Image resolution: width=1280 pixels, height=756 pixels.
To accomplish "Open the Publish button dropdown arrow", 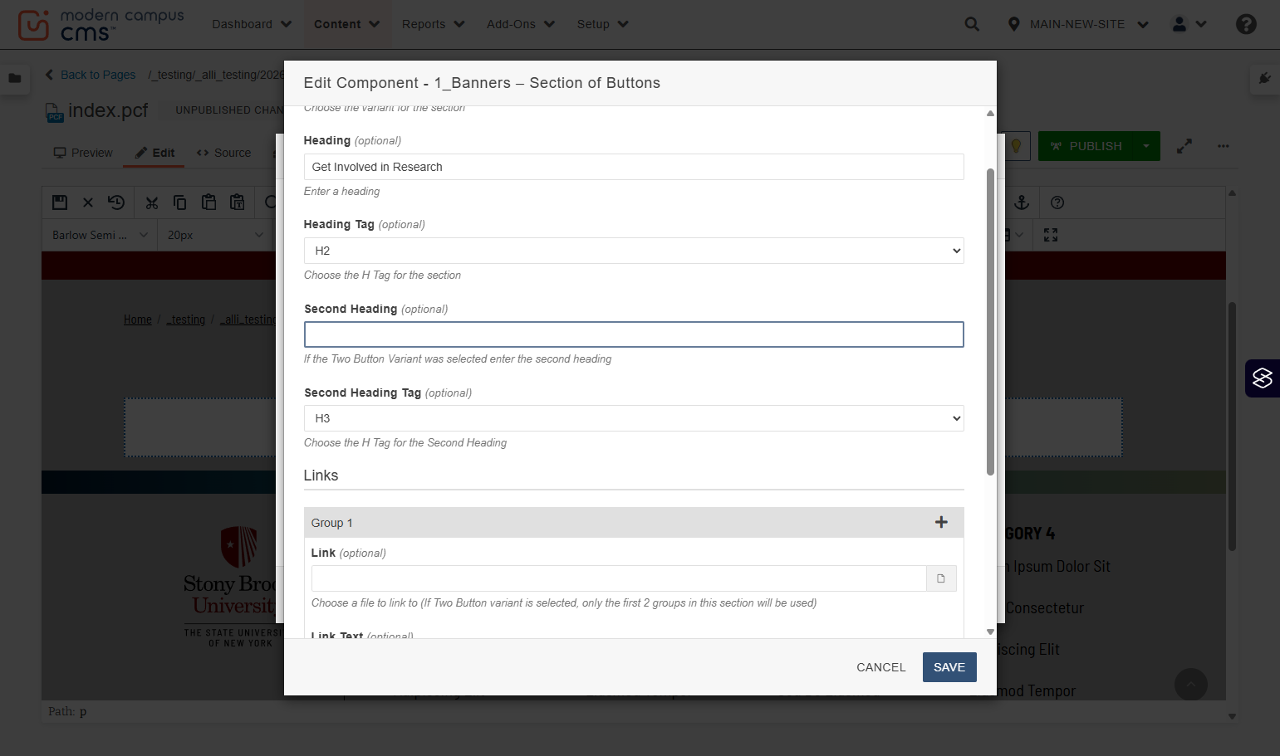I will [1146, 146].
